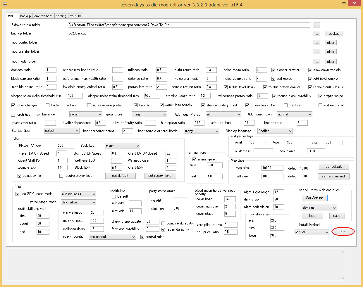Open Beginner preset dropdown
Viewport: 363px width, 287px height.
[x=319, y=208]
